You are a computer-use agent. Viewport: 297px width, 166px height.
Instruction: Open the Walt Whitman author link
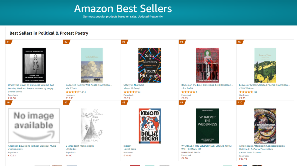click(247, 88)
